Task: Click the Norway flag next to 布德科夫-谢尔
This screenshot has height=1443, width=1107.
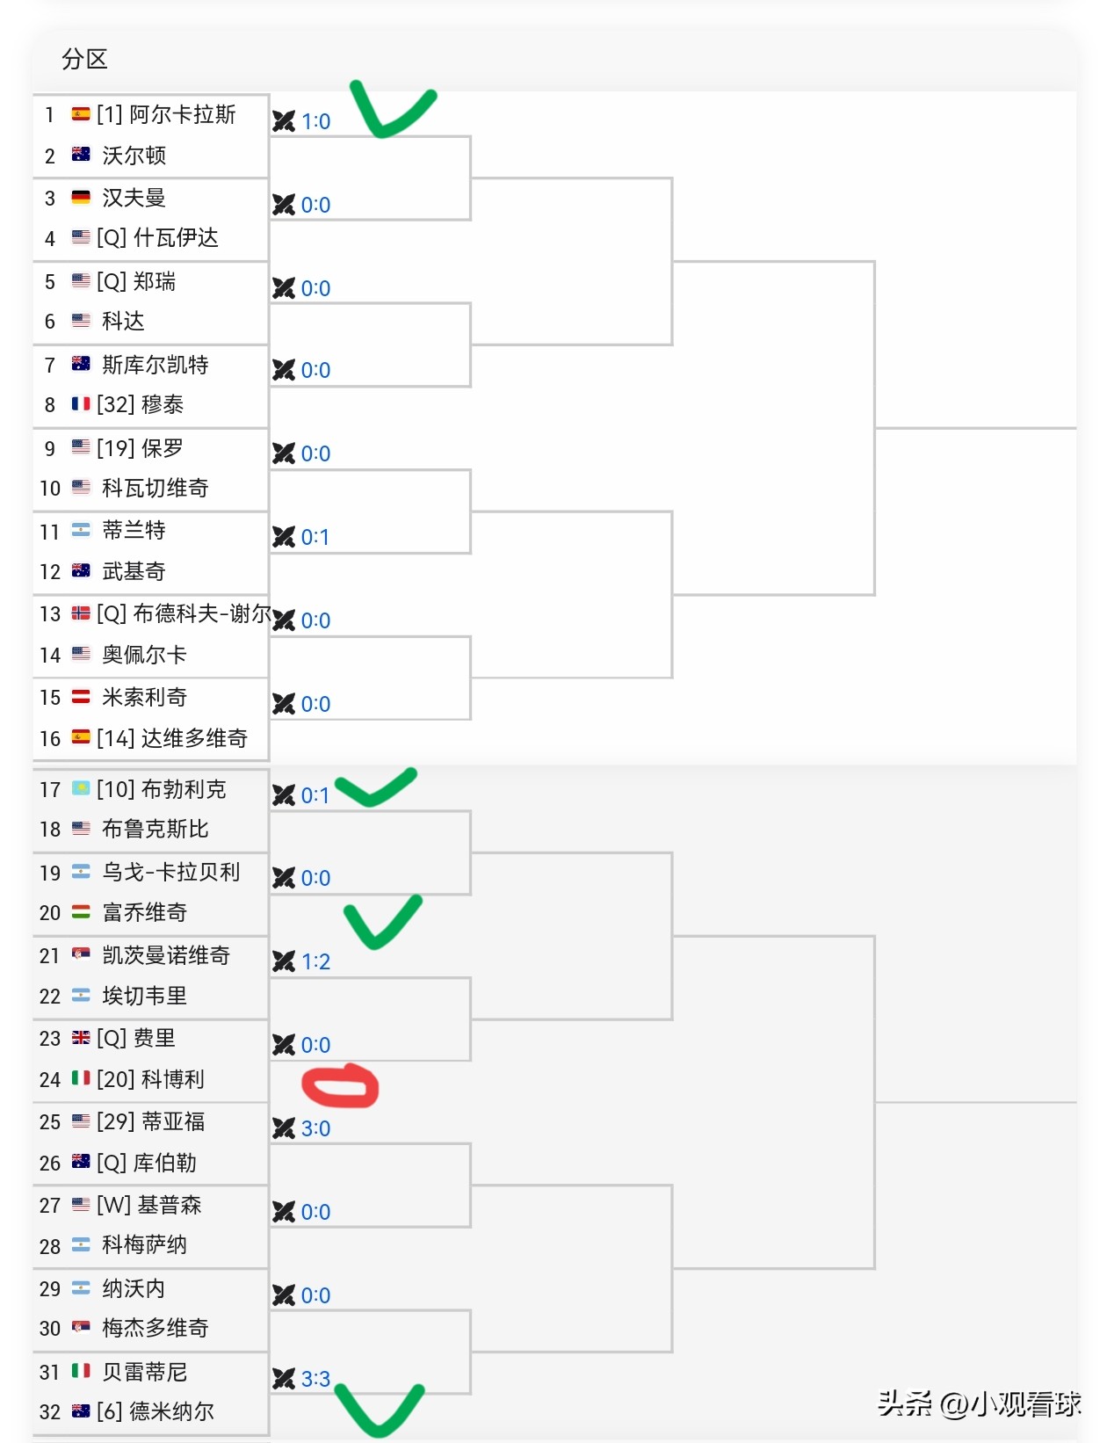Action: (x=81, y=613)
